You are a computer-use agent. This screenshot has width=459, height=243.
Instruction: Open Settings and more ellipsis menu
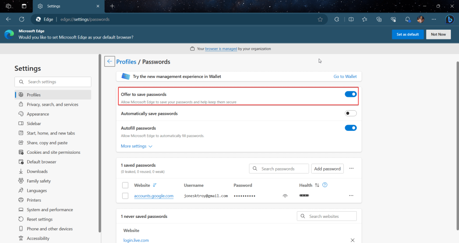[434, 19]
